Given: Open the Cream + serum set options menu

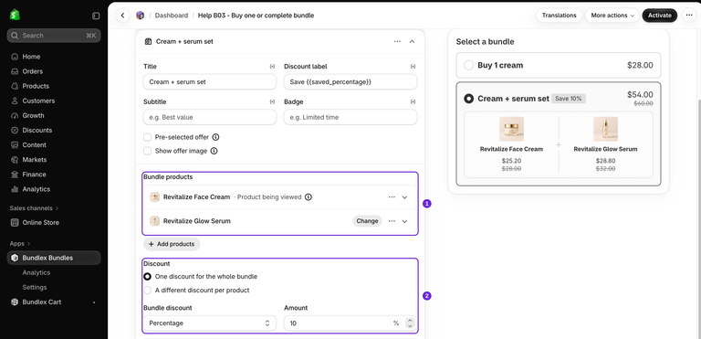Looking at the screenshot, I should [x=397, y=41].
